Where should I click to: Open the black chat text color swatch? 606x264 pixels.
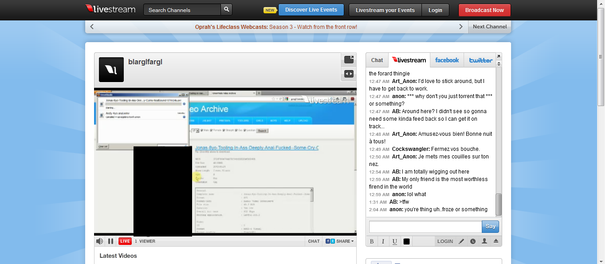click(406, 241)
